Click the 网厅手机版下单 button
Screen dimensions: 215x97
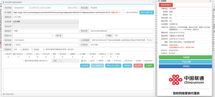tap(147, 12)
